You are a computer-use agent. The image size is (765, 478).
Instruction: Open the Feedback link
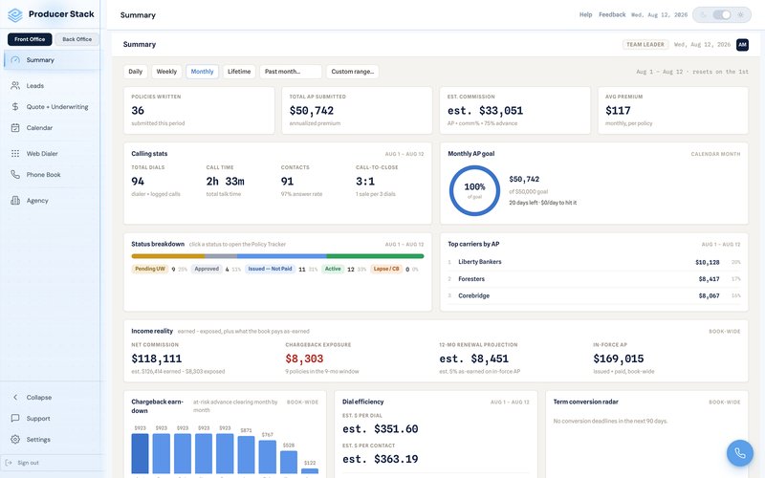[x=612, y=14]
